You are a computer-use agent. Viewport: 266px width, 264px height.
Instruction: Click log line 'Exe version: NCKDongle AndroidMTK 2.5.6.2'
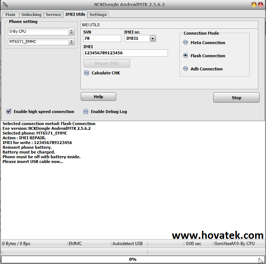47,128
